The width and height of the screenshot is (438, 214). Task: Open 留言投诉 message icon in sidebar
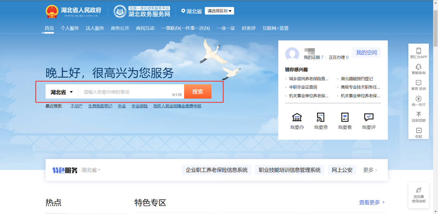tap(419, 83)
